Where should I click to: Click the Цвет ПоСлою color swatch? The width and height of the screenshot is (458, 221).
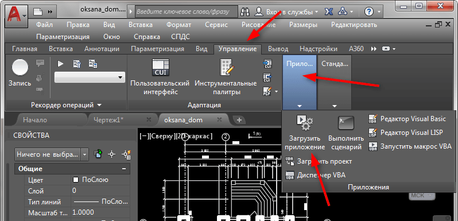pyautogui.click(x=76, y=180)
